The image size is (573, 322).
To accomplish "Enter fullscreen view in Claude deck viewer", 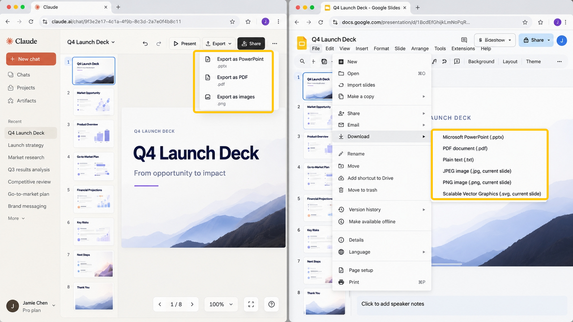I will [x=251, y=304].
